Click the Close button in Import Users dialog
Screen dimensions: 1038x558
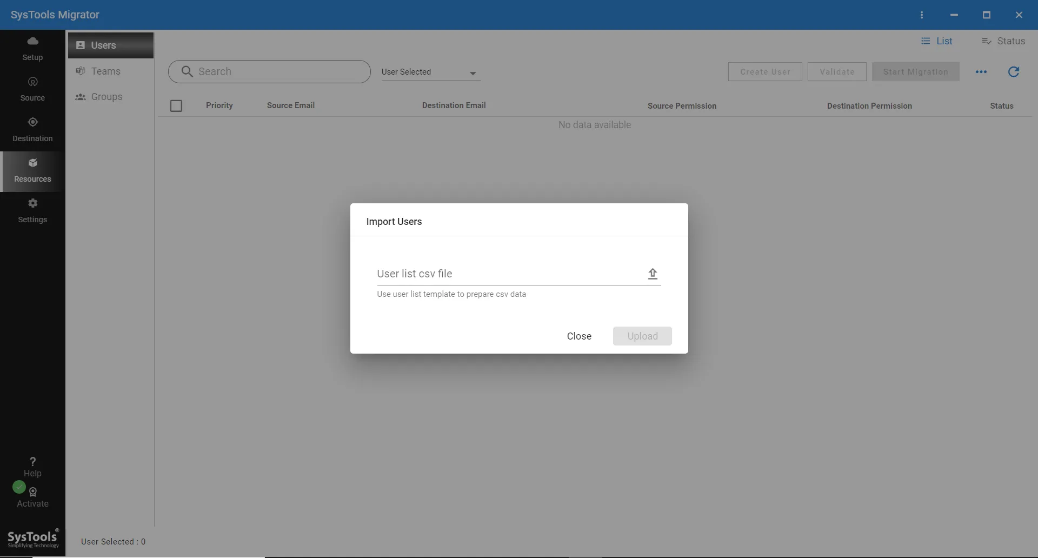pyautogui.click(x=579, y=336)
